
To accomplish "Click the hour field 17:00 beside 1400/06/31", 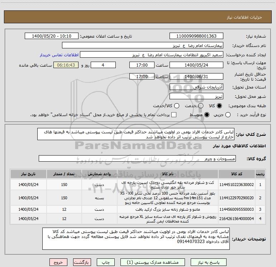I will point(142,76).
